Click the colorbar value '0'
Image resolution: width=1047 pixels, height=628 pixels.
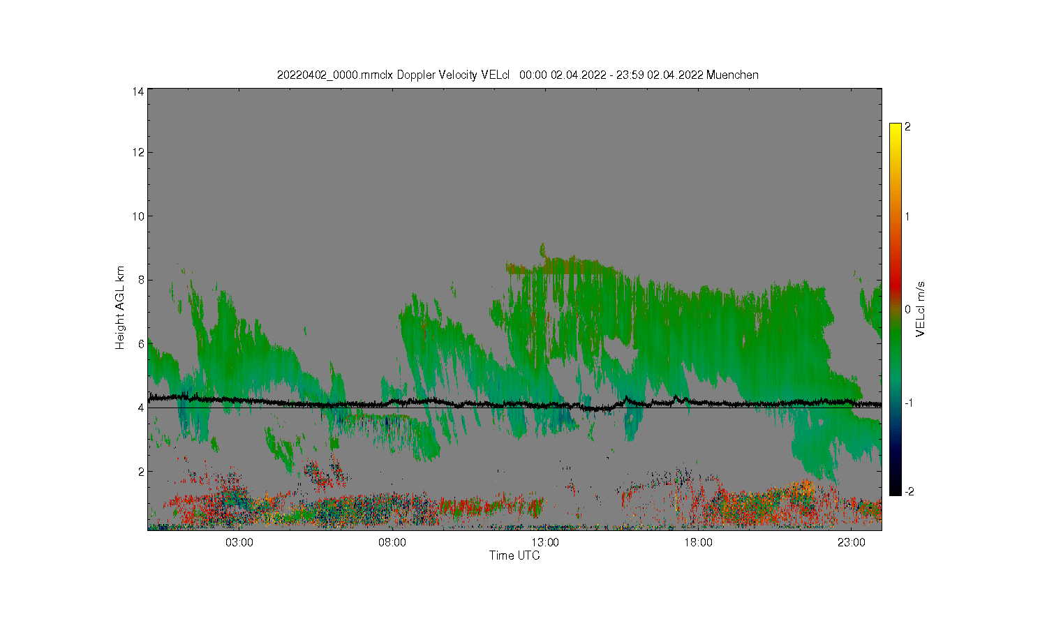(907, 309)
